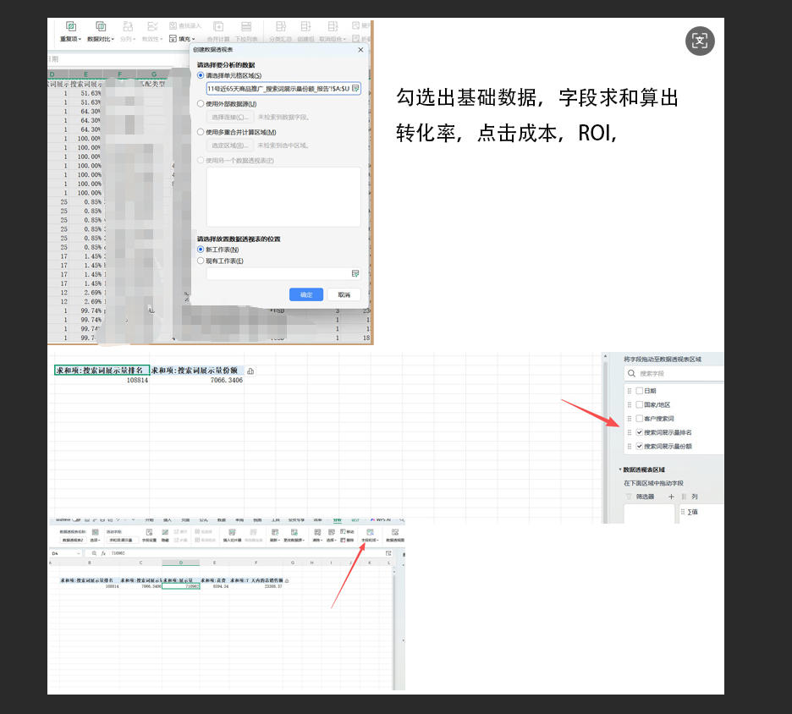Click the 重复项 (duplicates) toolbar icon
The width and height of the screenshot is (792, 714).
[71, 28]
